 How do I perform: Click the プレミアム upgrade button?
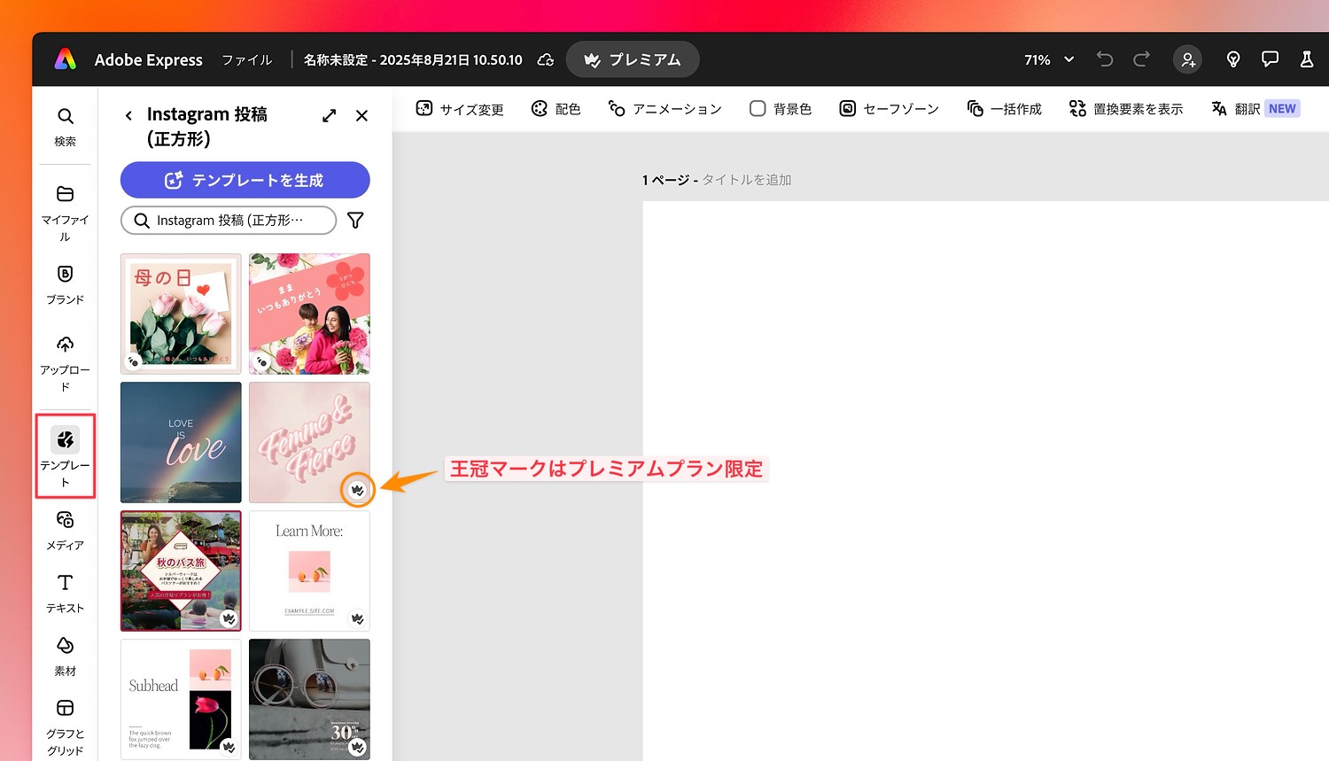[633, 59]
